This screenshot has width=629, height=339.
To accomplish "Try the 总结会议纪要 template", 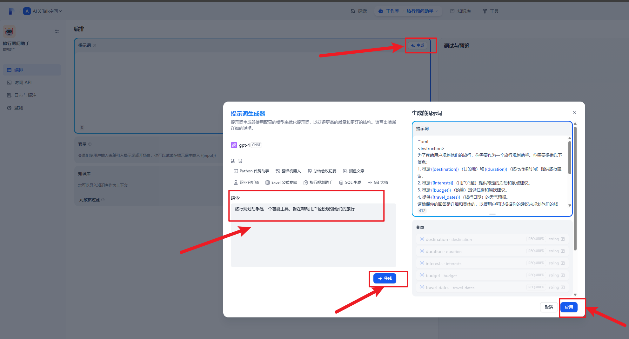I will click(x=322, y=171).
